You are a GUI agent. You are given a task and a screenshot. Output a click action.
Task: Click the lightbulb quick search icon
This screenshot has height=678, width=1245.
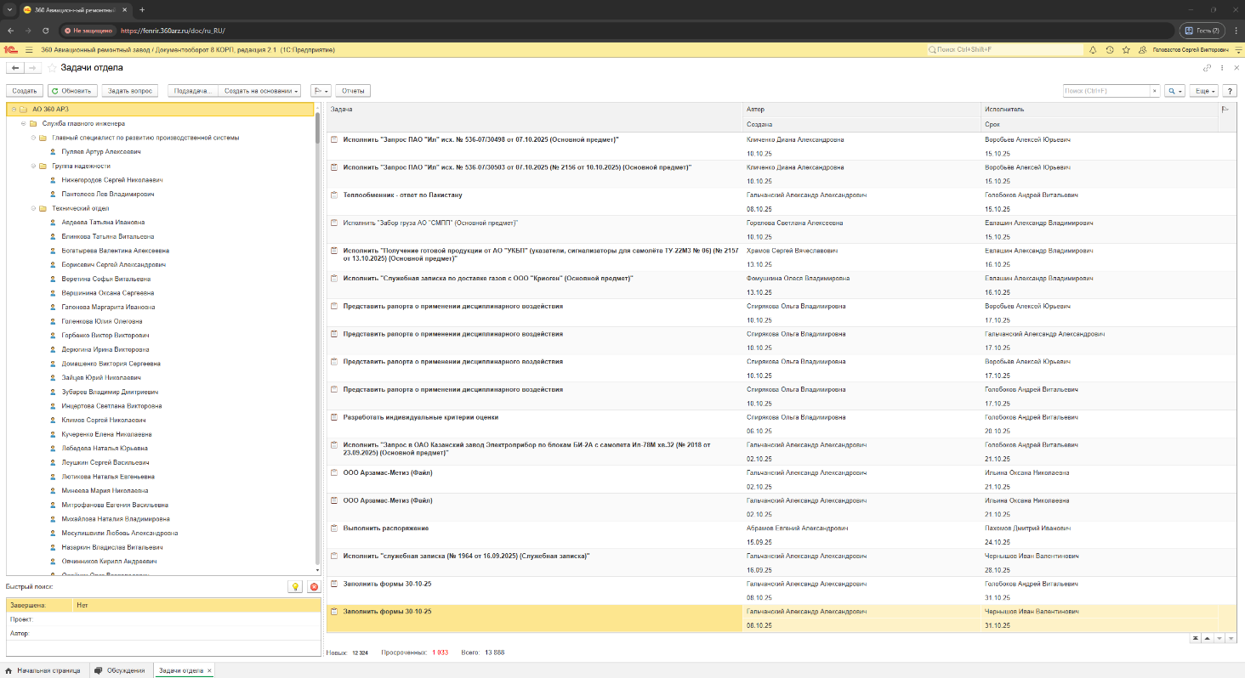click(295, 586)
